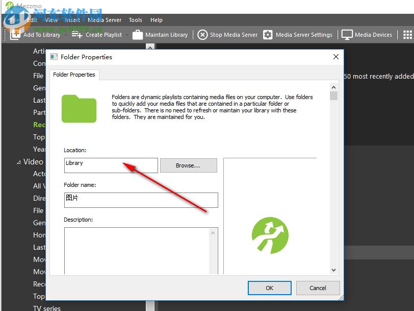The width and height of the screenshot is (414, 311).
Task: Open the Media Server menu
Action: click(x=105, y=20)
